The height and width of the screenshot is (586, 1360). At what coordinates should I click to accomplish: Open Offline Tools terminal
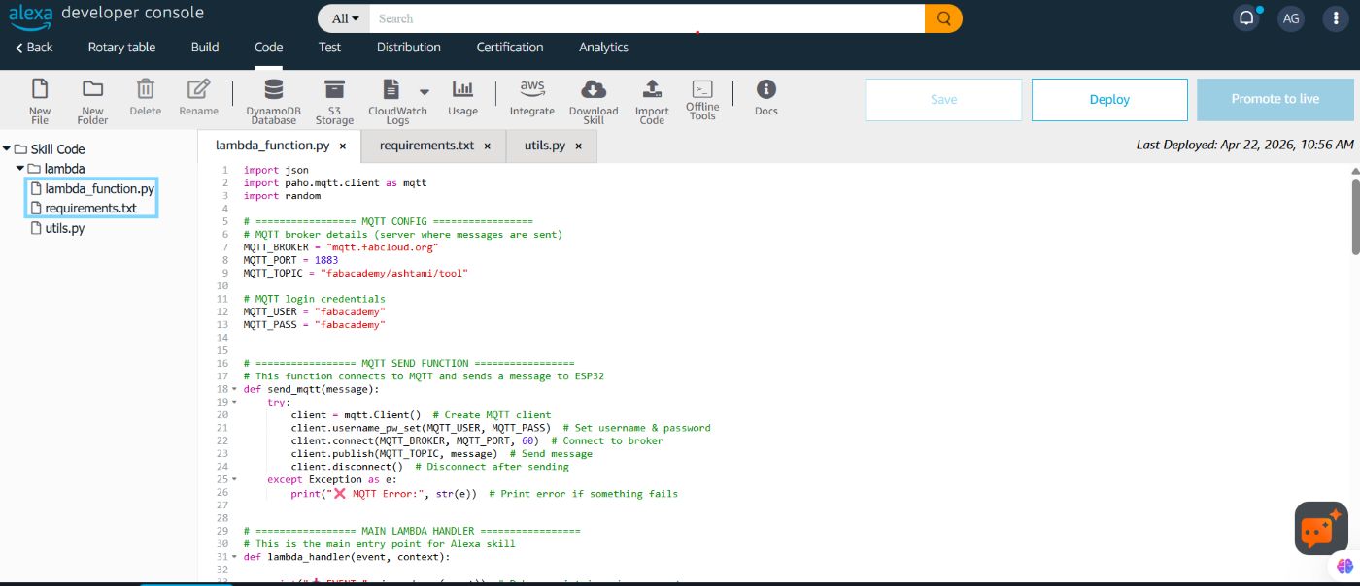(x=702, y=101)
